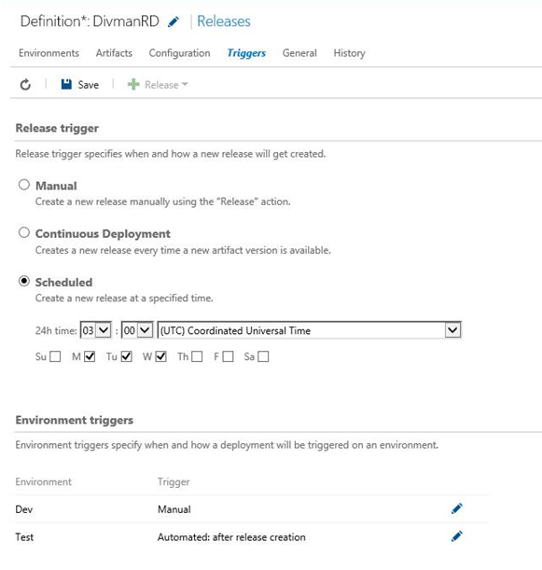Open the minutes dropdown showing 00

point(137,330)
